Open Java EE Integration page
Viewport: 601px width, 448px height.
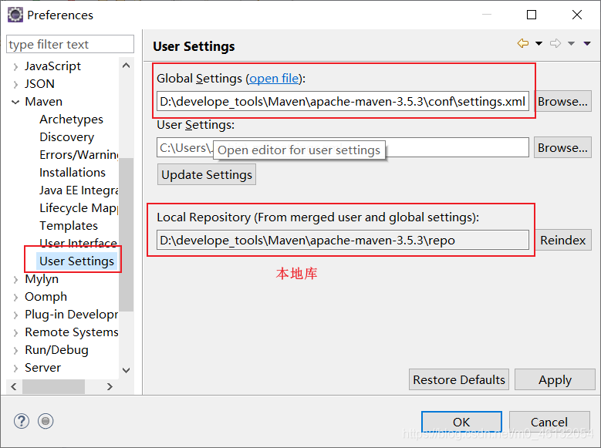(79, 190)
